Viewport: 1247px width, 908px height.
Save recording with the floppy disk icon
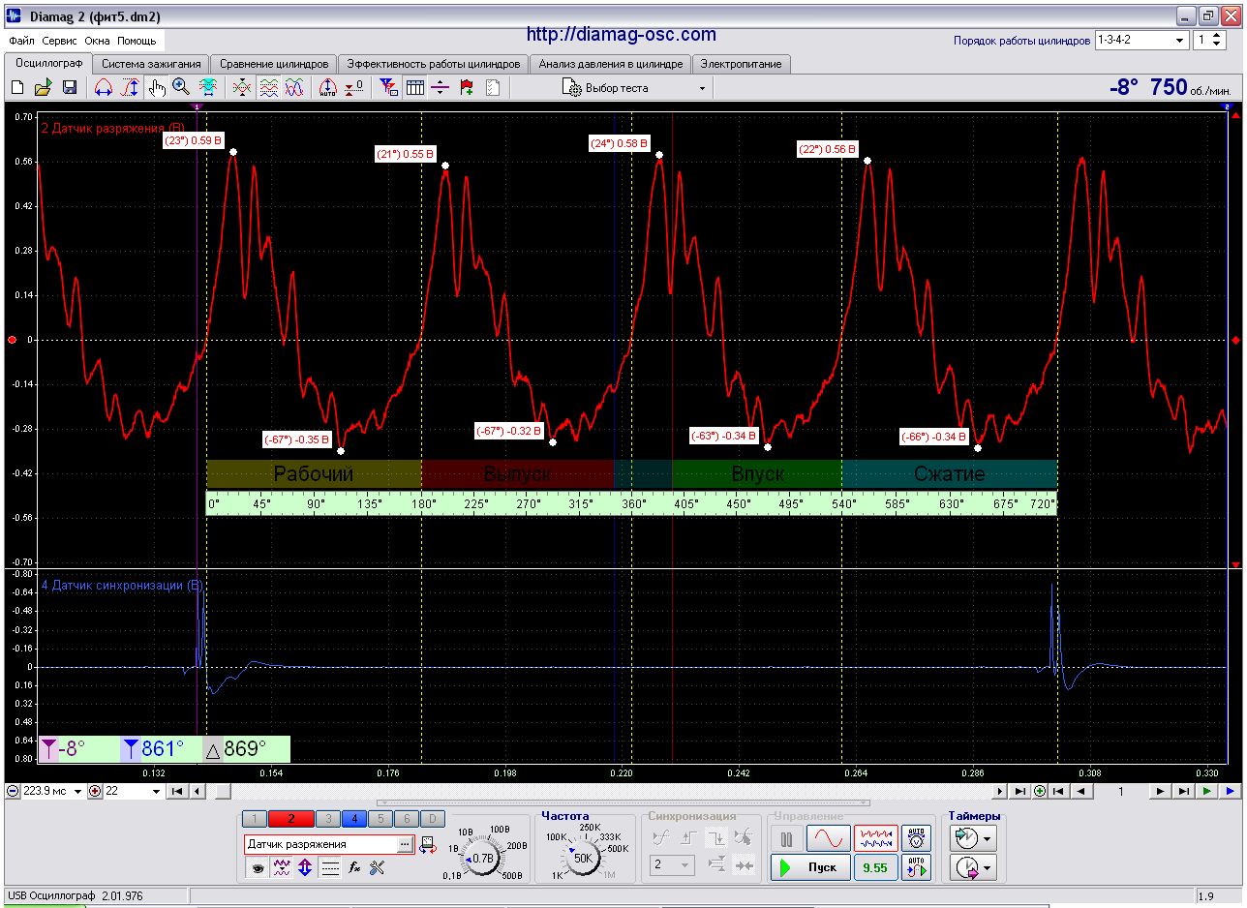[x=70, y=88]
